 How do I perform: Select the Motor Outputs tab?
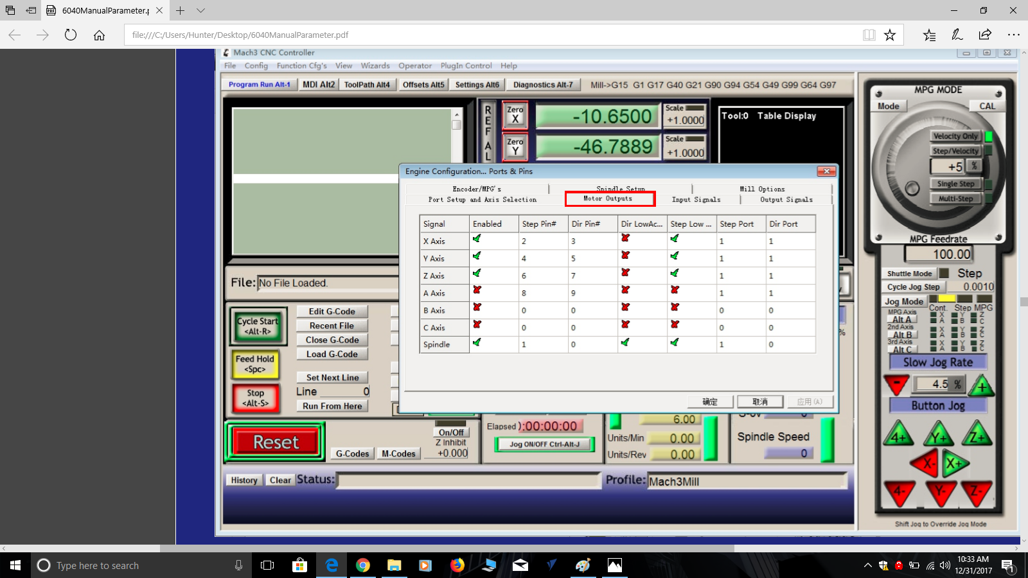click(x=608, y=198)
